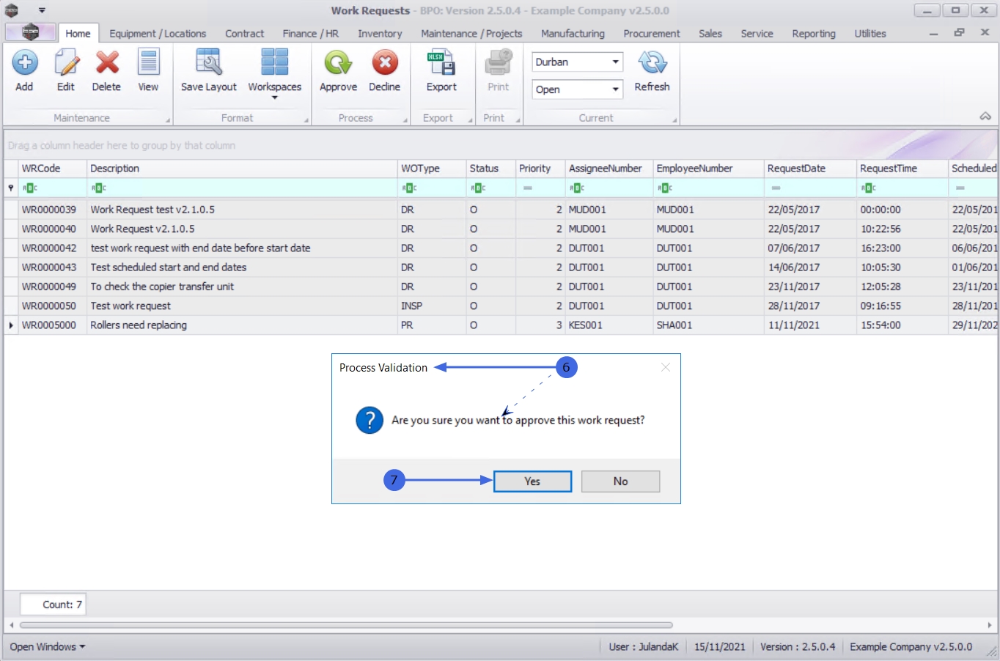Expand the Durban site dropdown
The height and width of the screenshot is (661, 1000).
coord(615,62)
